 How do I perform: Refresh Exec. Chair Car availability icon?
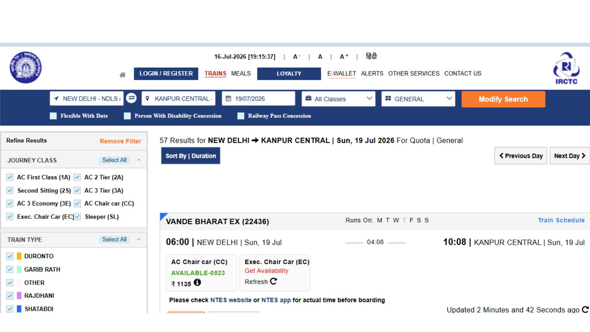pos(273,281)
